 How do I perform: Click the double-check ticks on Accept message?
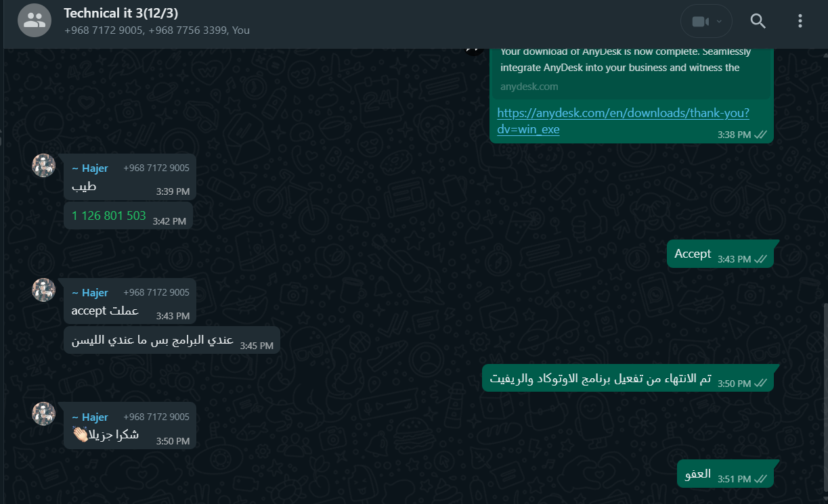760,259
